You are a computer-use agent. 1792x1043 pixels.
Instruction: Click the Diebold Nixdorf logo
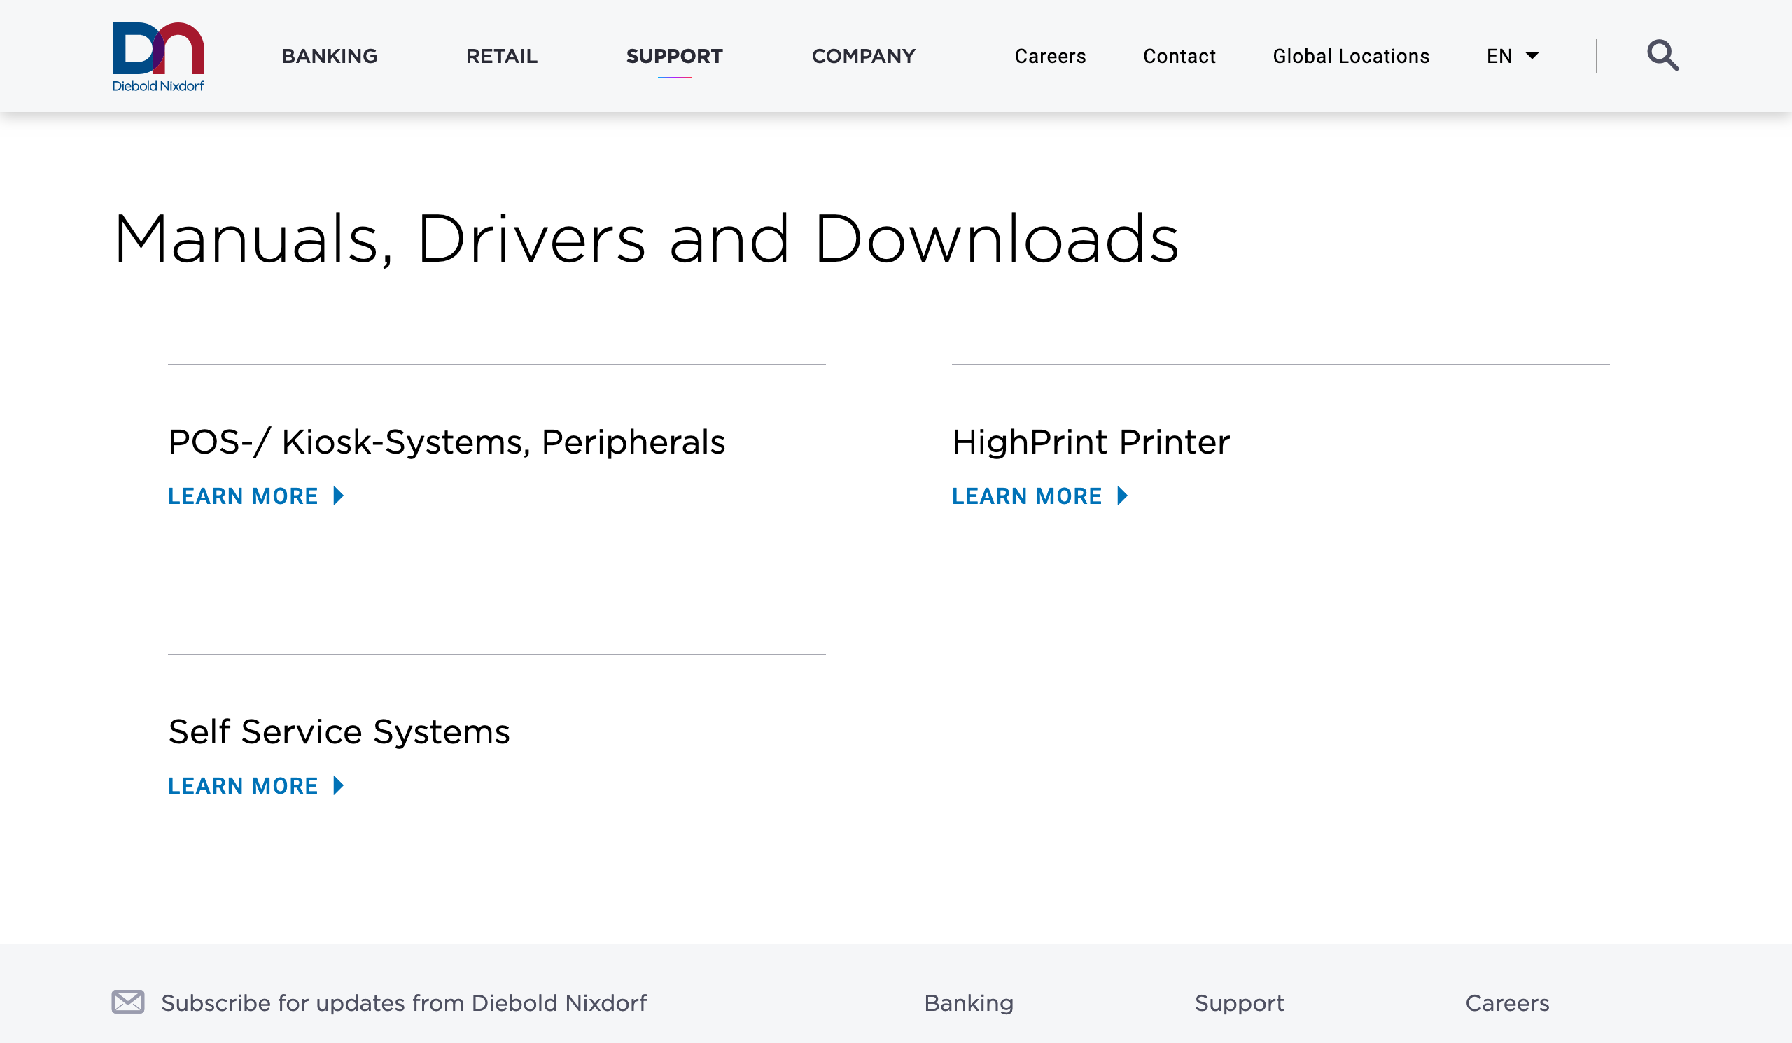pos(158,56)
